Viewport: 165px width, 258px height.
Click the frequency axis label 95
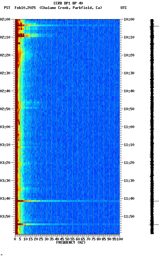pos(114,239)
